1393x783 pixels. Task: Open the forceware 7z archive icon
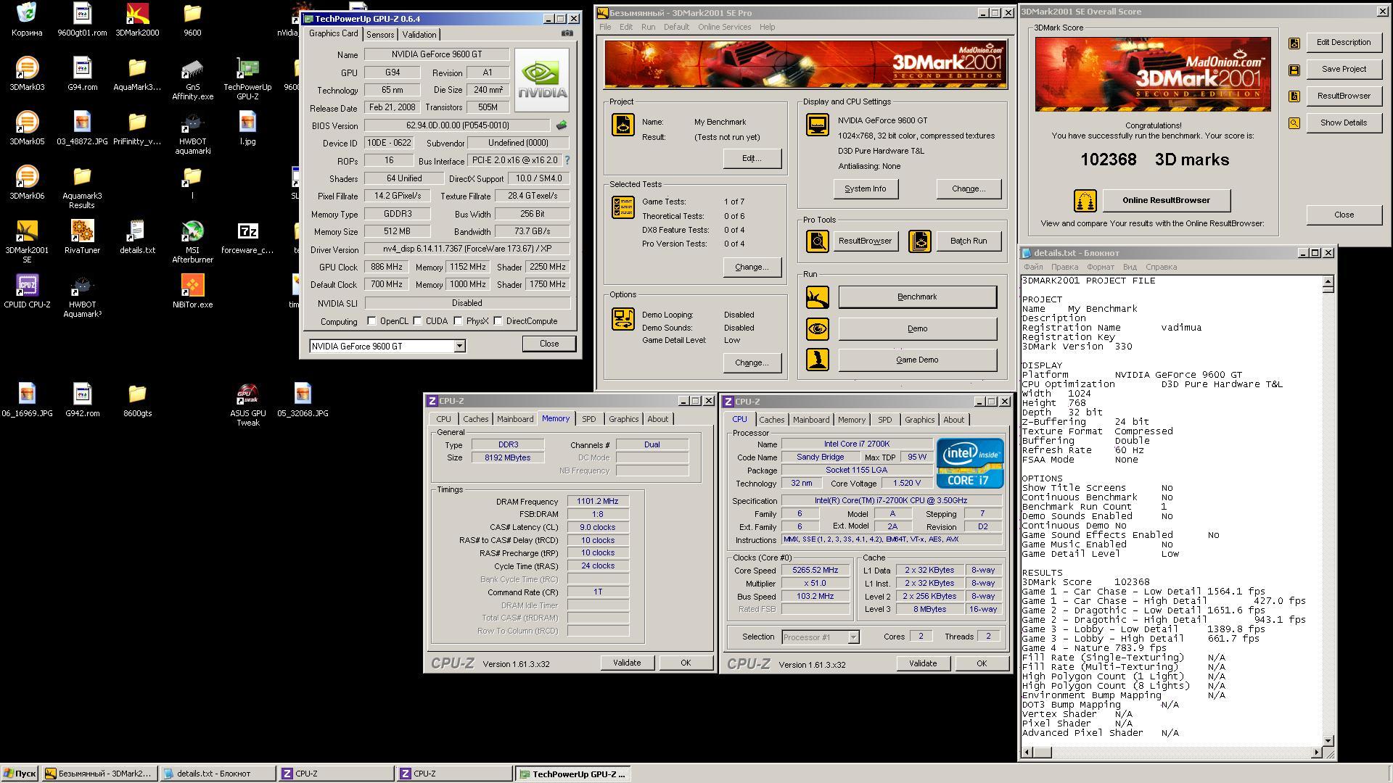247,236
